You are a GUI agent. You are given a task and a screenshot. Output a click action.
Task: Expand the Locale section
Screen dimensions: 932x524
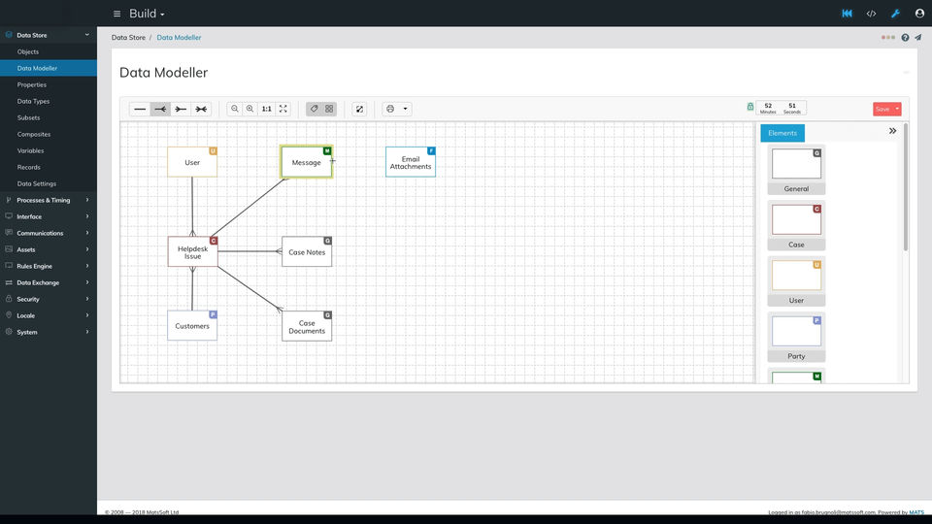(x=49, y=315)
